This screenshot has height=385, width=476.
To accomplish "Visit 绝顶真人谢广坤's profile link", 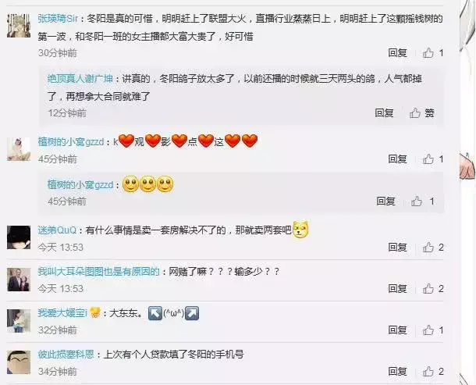I will [x=80, y=79].
